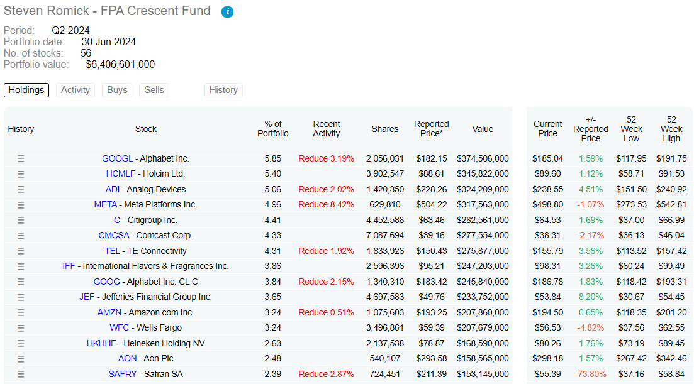The height and width of the screenshot is (384, 694).
Task: Click the blue info icon beside fund name
Action: click(x=227, y=12)
